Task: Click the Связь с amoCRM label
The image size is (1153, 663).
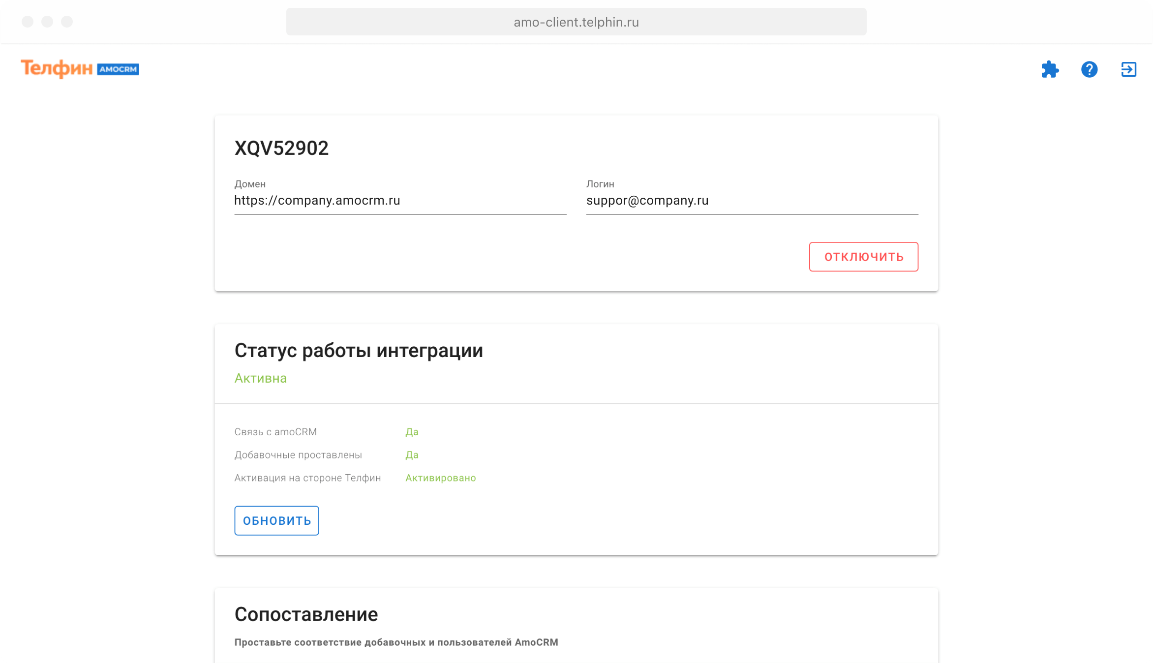Action: click(275, 432)
